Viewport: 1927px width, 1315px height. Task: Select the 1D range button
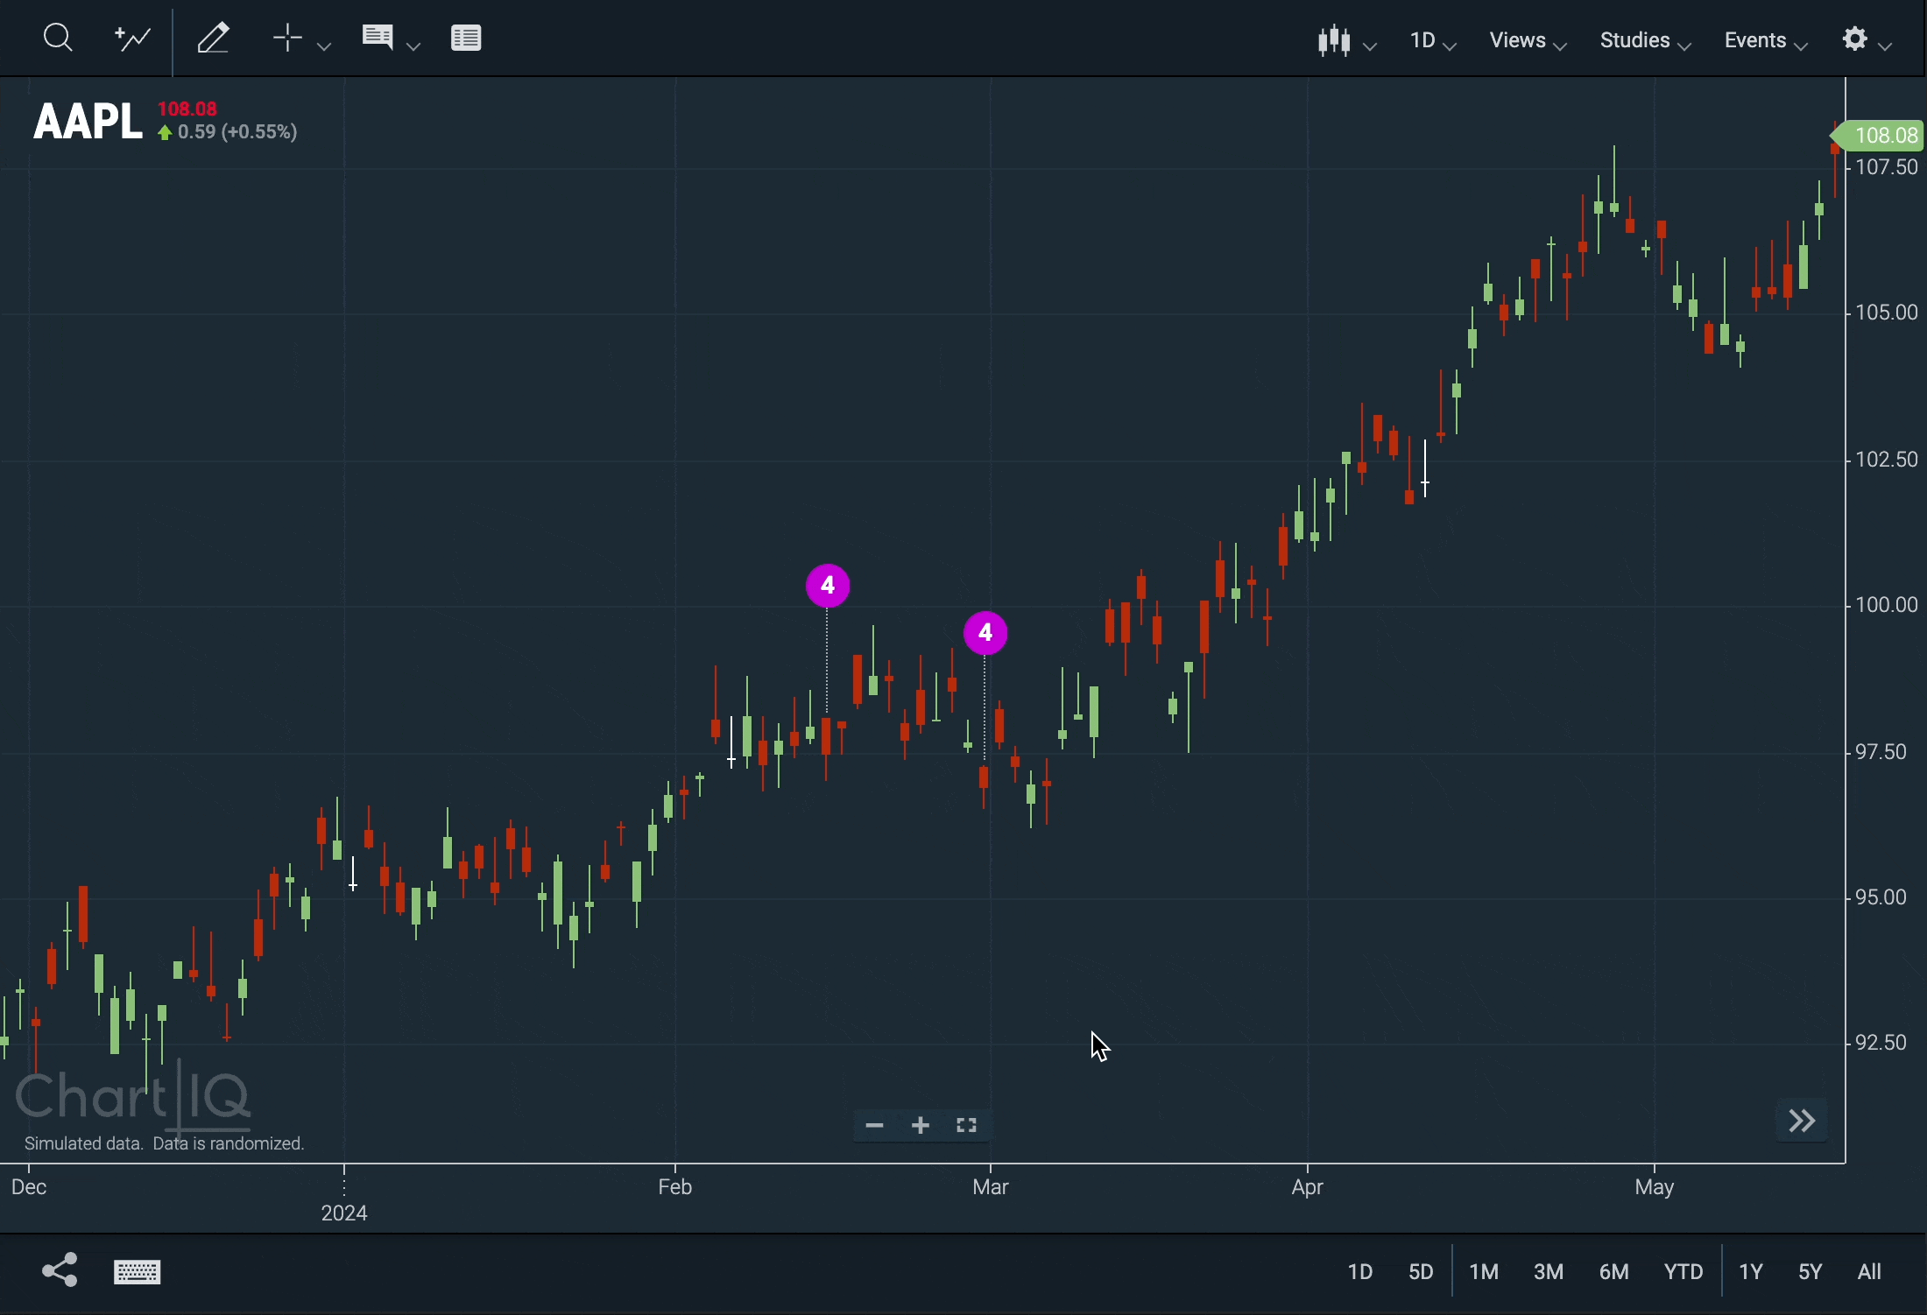click(1359, 1271)
